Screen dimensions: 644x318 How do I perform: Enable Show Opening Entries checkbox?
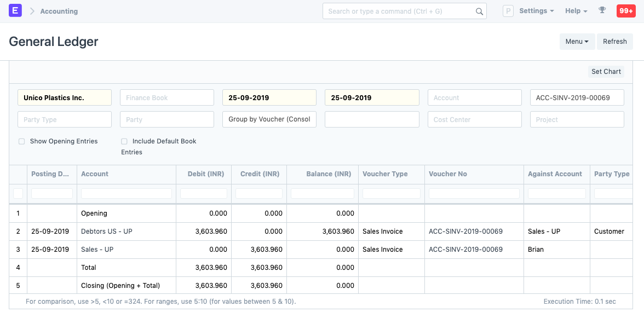tap(22, 141)
